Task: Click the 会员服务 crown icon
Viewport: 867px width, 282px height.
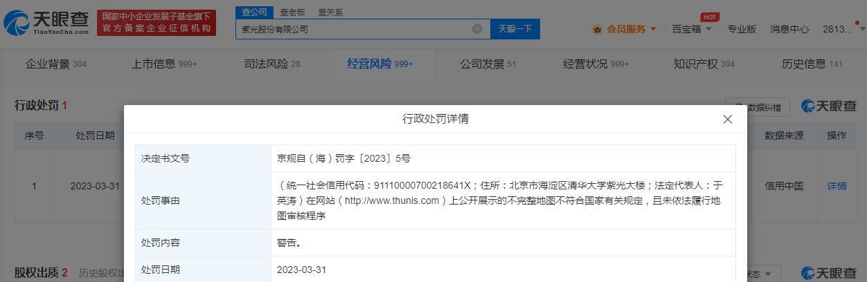Action: (597, 29)
